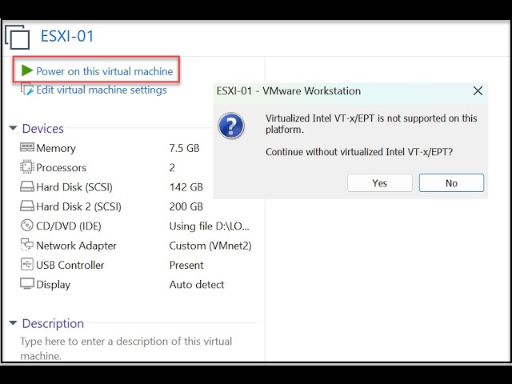The height and width of the screenshot is (384, 512).
Task: Click the Network Adapter icon
Action: point(26,245)
